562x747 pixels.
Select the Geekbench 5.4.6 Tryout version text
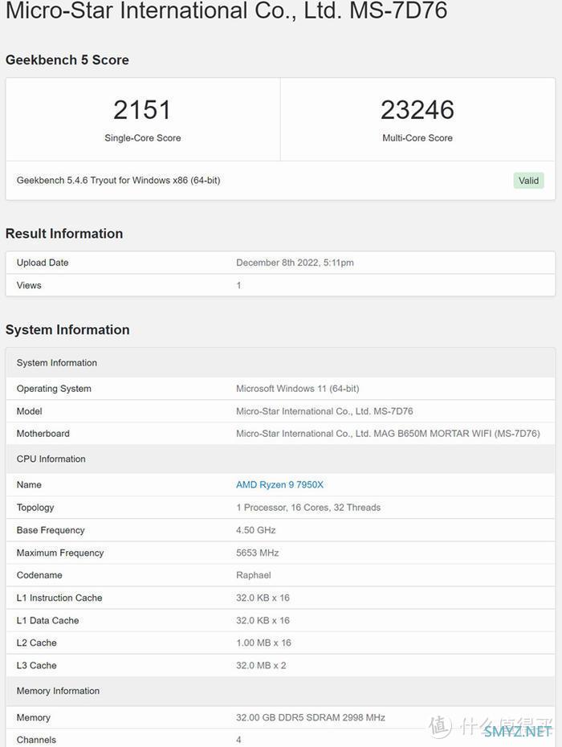(118, 180)
